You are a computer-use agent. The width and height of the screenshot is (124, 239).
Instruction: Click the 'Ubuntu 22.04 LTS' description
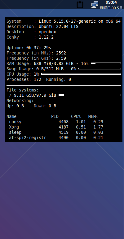[x=59, y=26]
